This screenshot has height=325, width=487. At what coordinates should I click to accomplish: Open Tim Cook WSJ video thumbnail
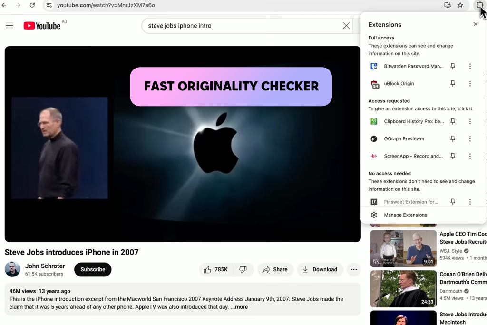point(403,248)
